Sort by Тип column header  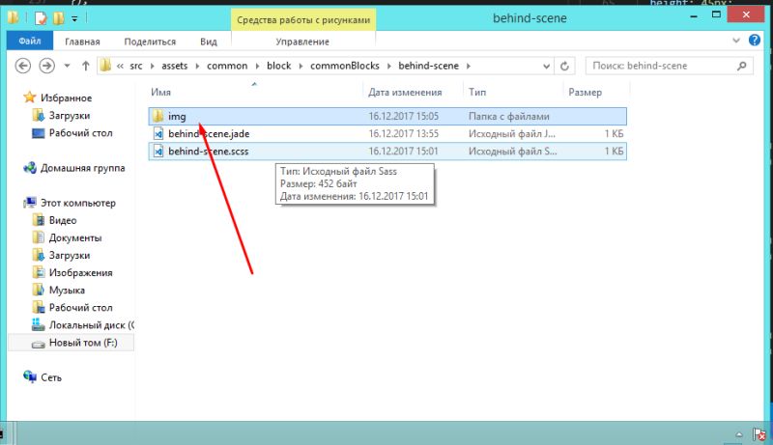click(477, 93)
